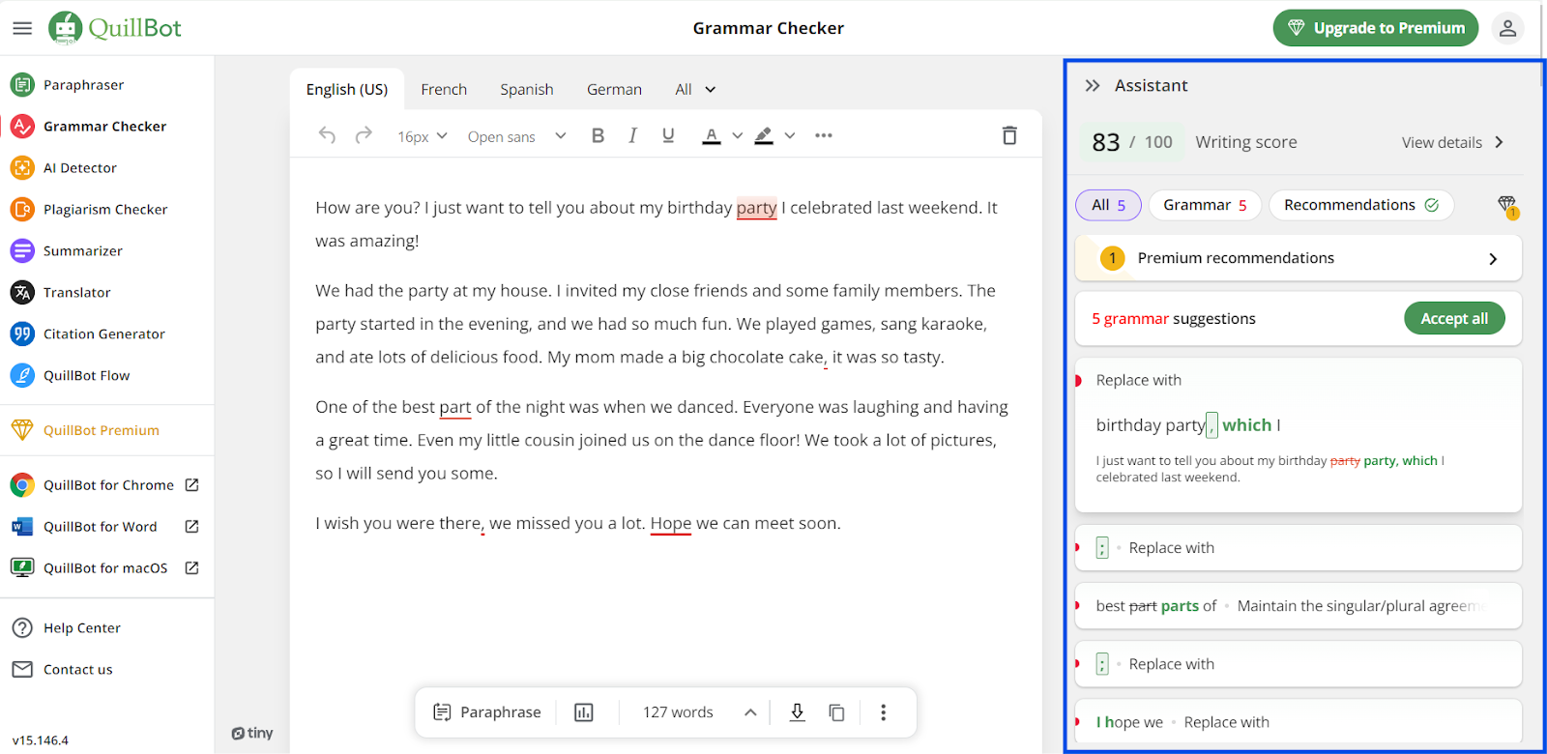Click the highlight color marker icon
Screen dimensions: 1547x754
[764, 135]
